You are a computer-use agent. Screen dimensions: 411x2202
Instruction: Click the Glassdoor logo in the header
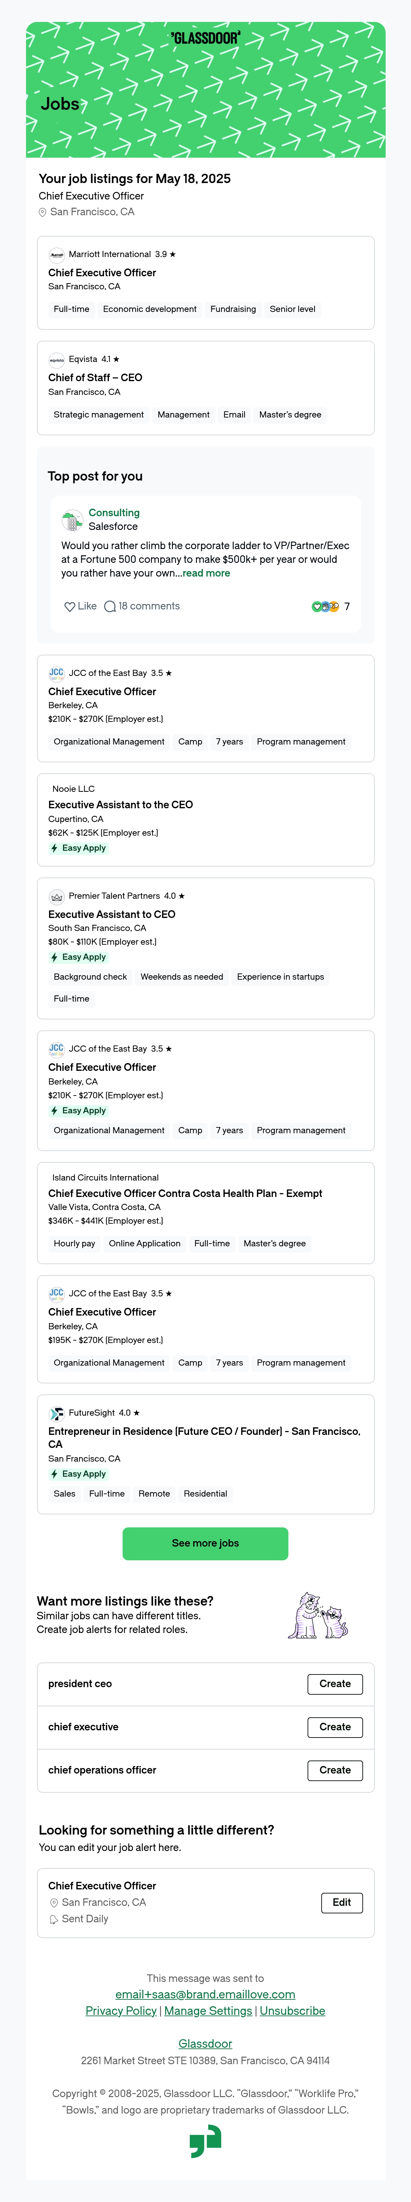click(x=205, y=38)
